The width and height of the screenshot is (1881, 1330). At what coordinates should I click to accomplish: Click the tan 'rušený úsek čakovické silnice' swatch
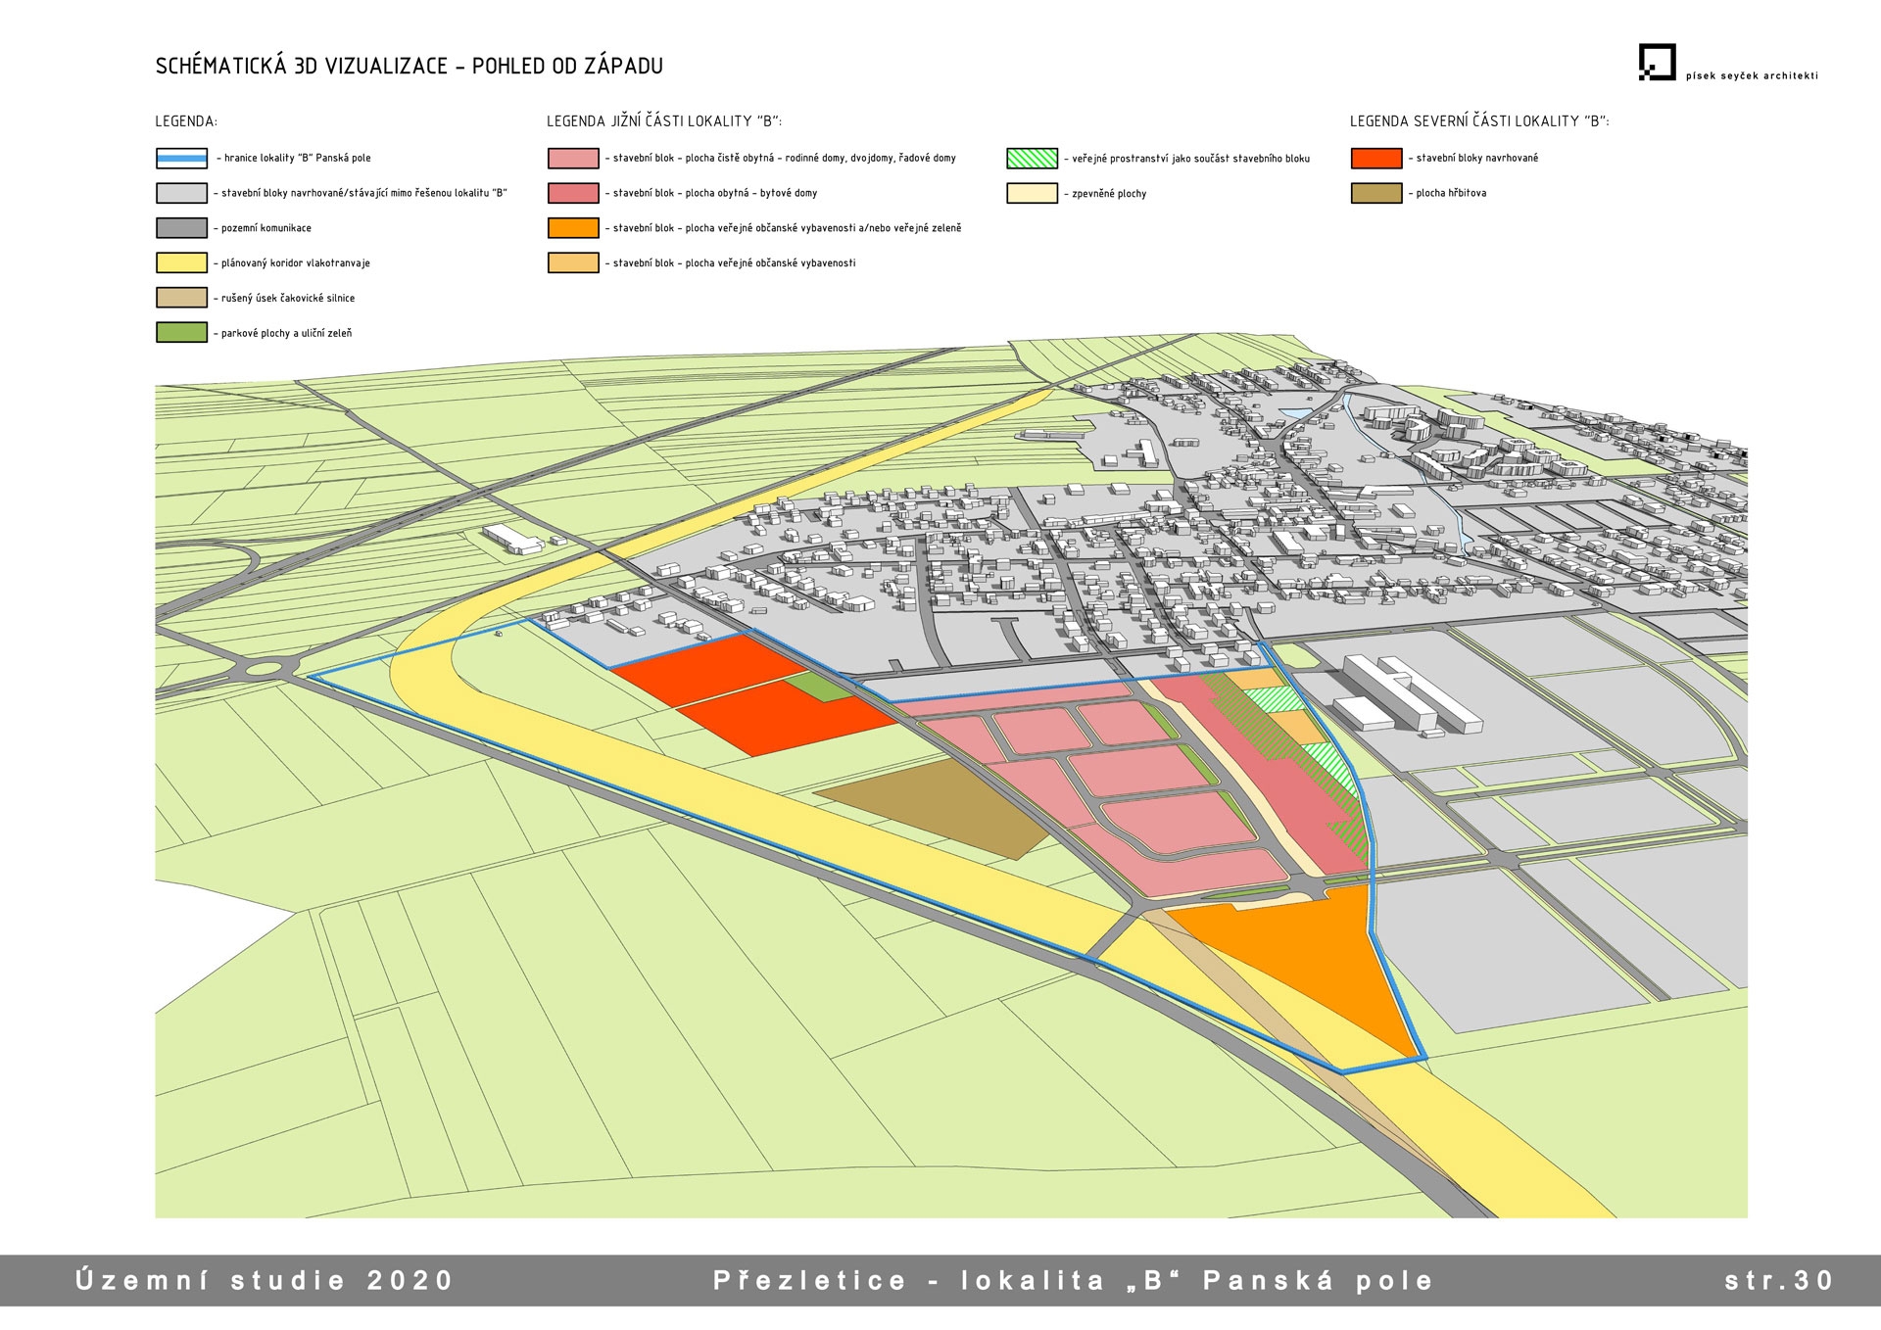pyautogui.click(x=181, y=298)
